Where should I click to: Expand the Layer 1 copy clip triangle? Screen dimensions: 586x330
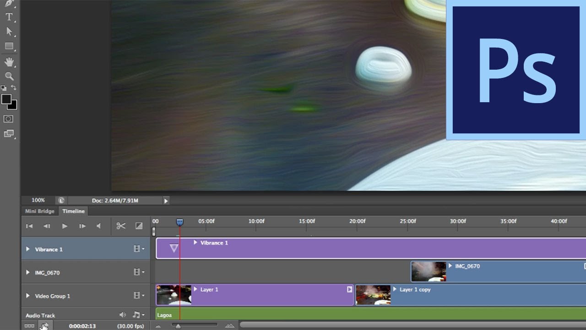[395, 289]
